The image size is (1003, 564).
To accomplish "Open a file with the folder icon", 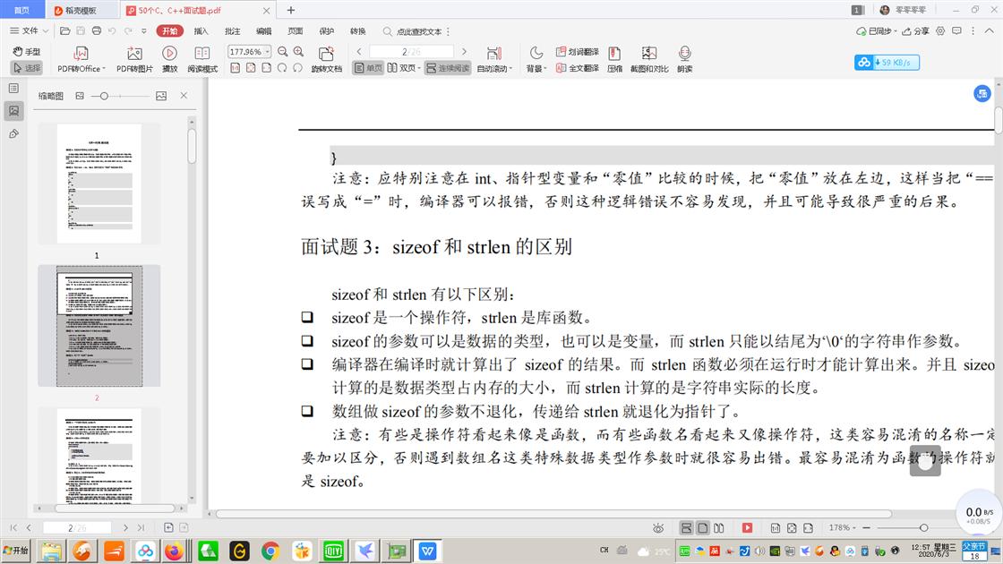I will click(x=64, y=30).
